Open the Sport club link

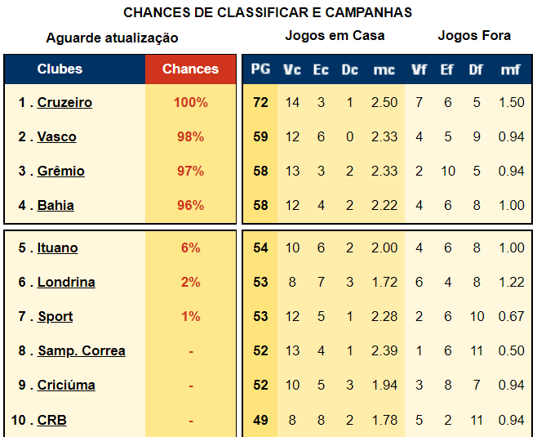coord(55,316)
